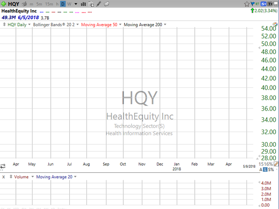Open the Moving Average 20 dropdown arrow
This screenshot has height=209, width=279.
(x=75, y=176)
